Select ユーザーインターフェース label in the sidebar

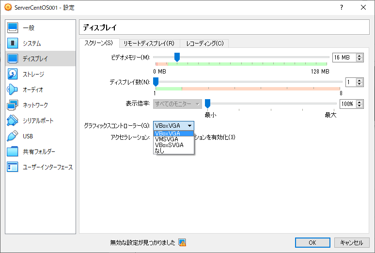point(48,167)
